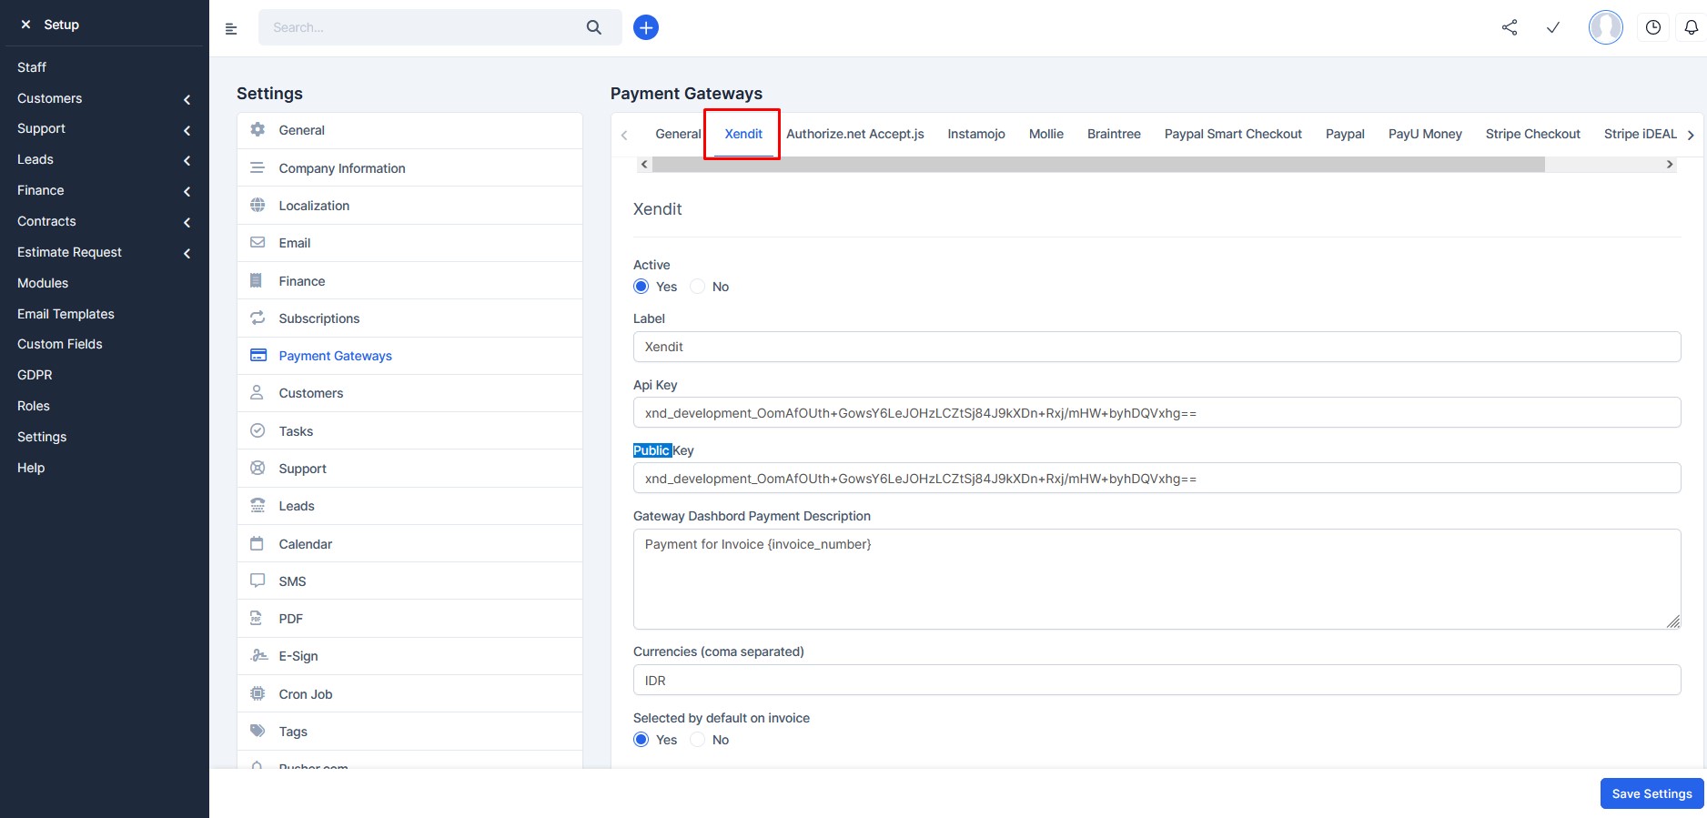Open the Stripe Checkout tab
The width and height of the screenshot is (1707, 818).
point(1532,134)
